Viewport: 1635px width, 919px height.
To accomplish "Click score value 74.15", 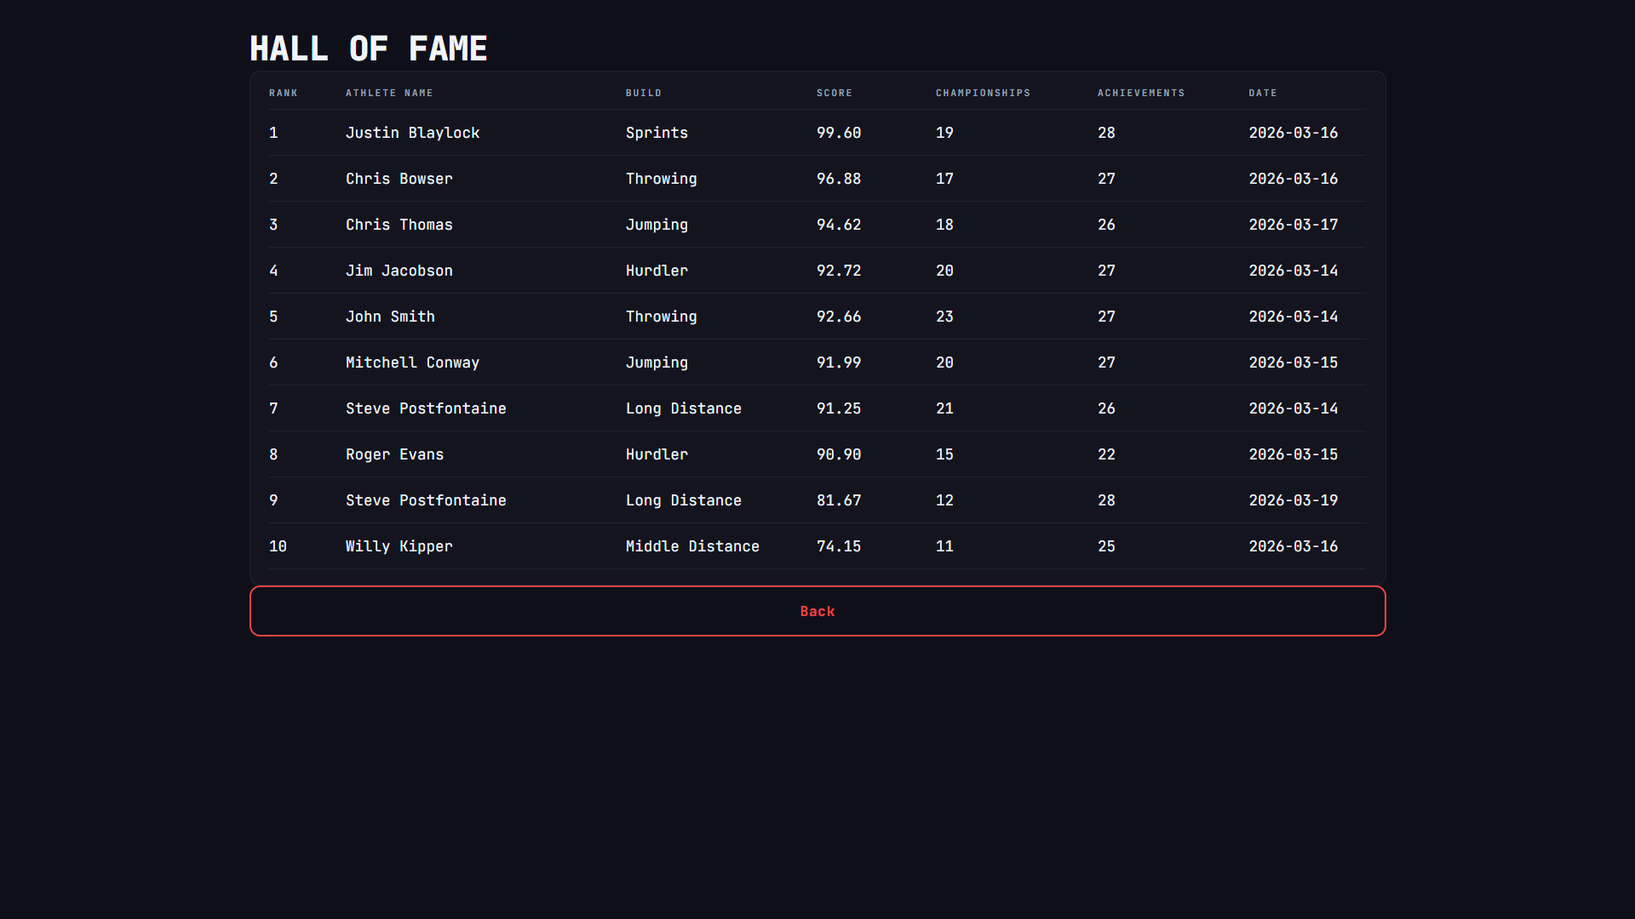I will point(839,546).
